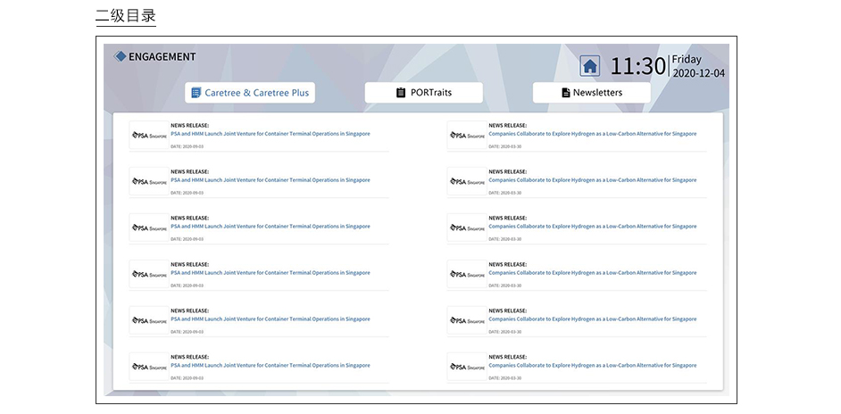Open the Caretree & Caretree Plus tab
This screenshot has height=414, width=841.
tap(250, 93)
